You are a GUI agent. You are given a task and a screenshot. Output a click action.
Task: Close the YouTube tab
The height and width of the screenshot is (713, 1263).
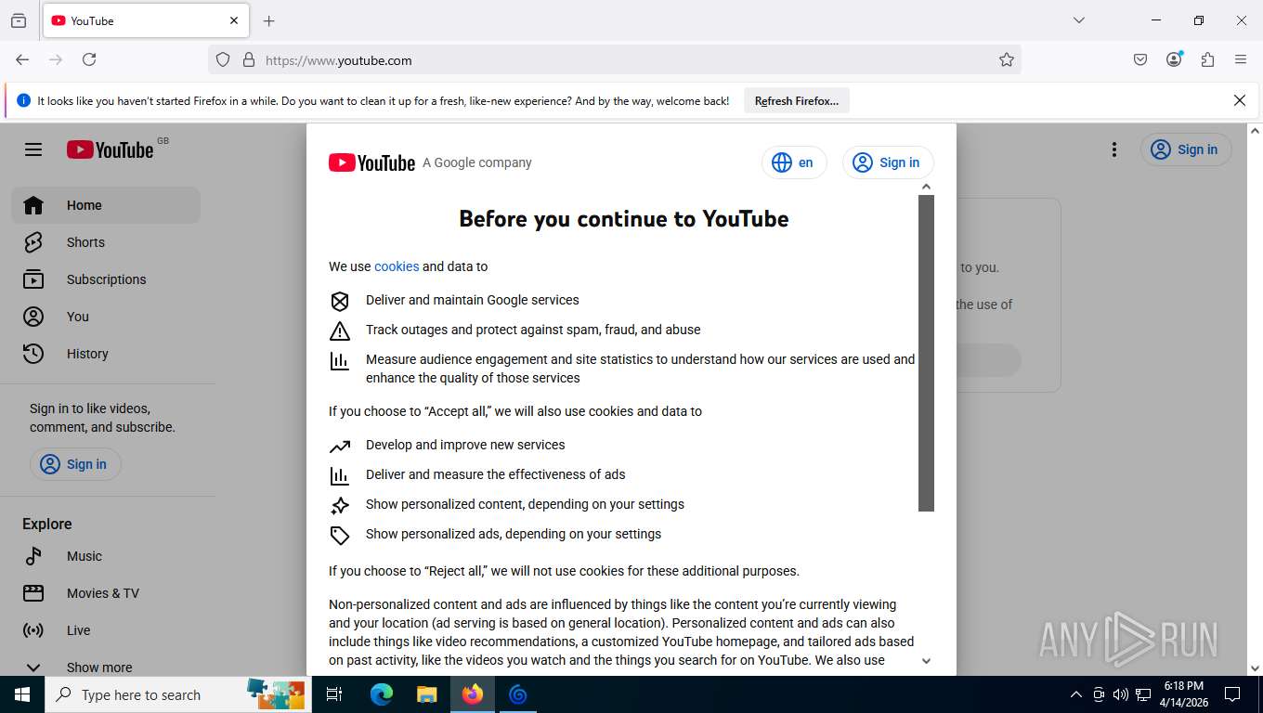[234, 20]
